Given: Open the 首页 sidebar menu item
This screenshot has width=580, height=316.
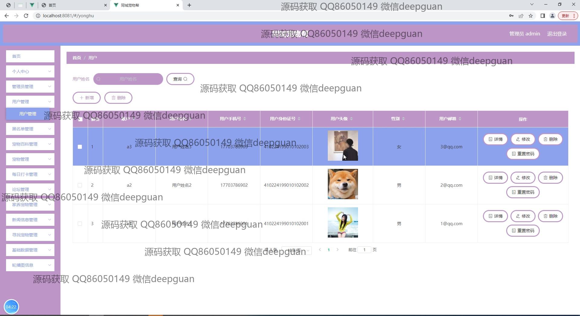Looking at the screenshot, I should [x=30, y=56].
